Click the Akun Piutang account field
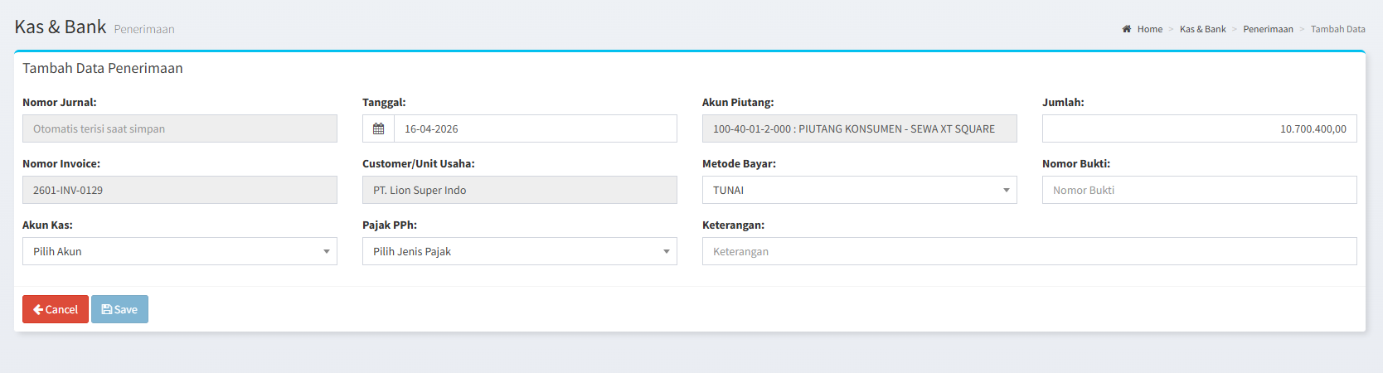Viewport: 1383px width, 373px height. pyautogui.click(x=860, y=128)
